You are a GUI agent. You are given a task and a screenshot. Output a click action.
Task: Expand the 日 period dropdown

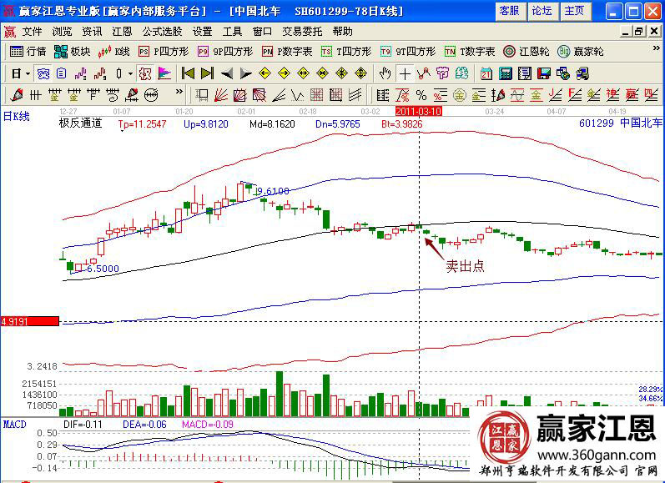20,73
